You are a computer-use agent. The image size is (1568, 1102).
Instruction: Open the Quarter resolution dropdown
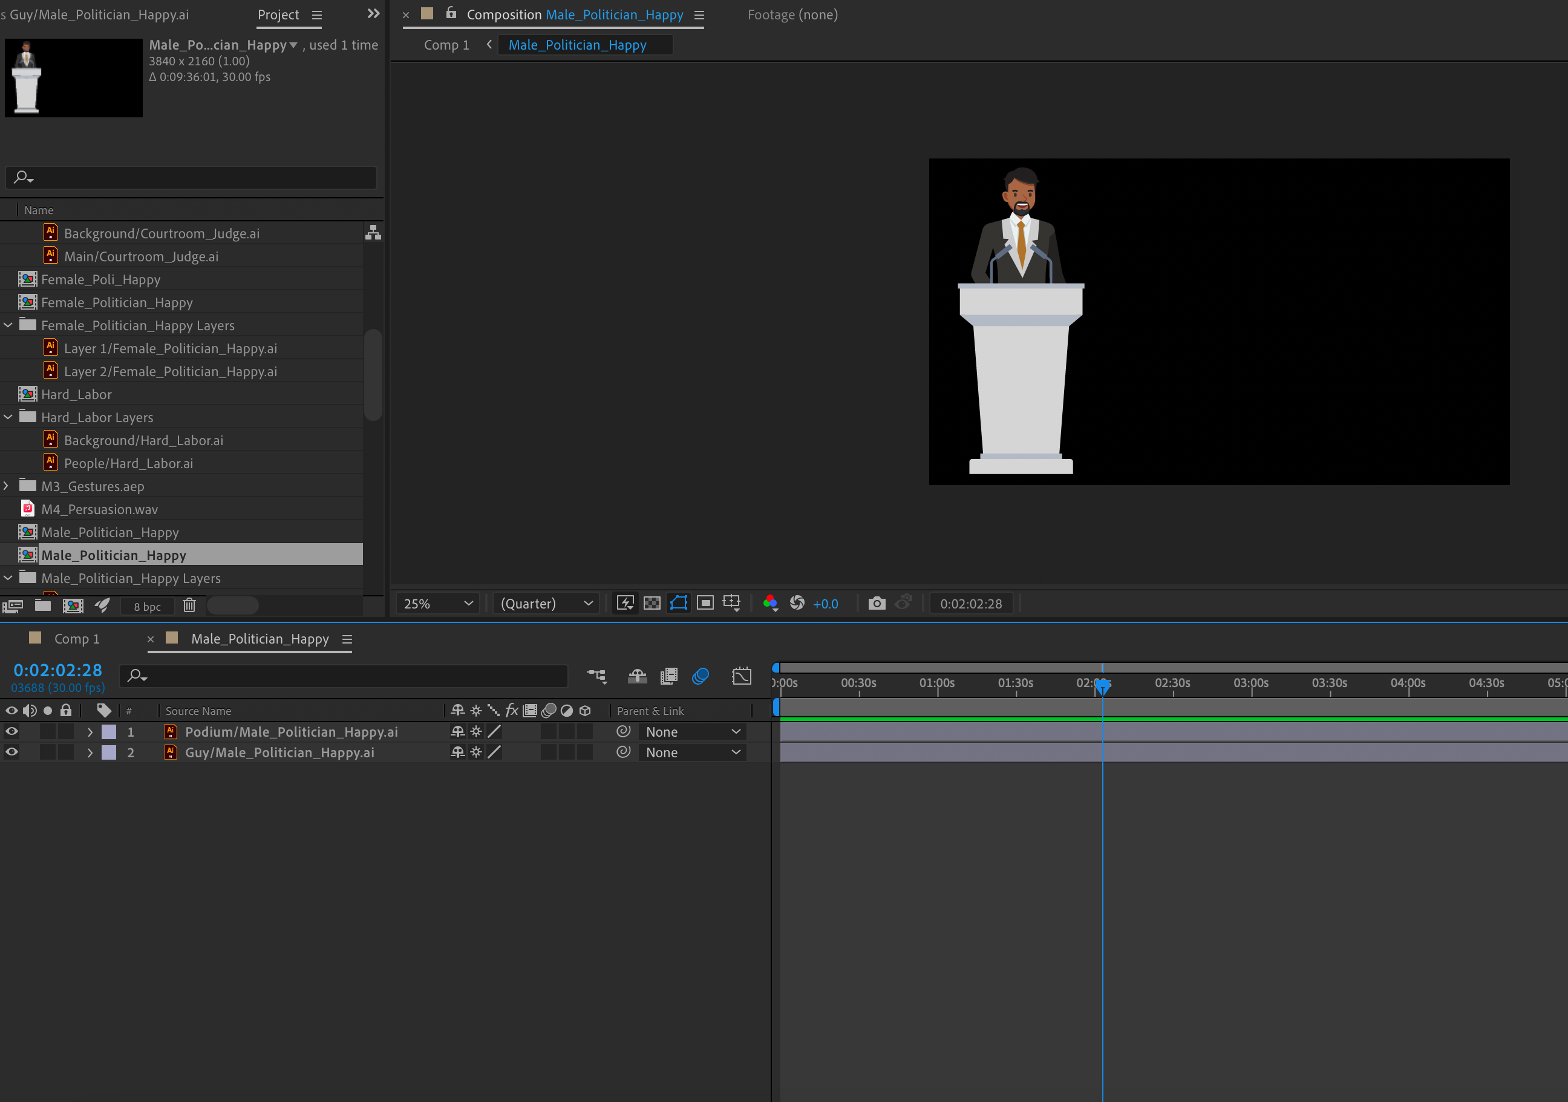[x=546, y=604]
